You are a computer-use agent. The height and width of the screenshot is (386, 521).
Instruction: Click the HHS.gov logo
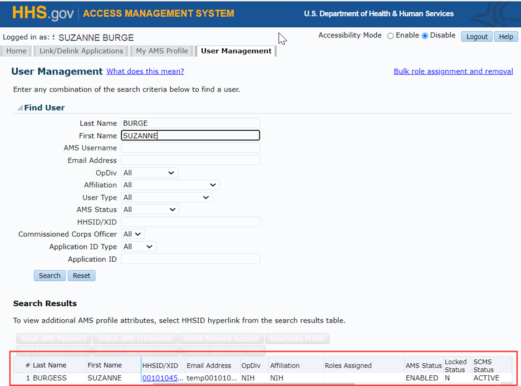click(x=43, y=14)
